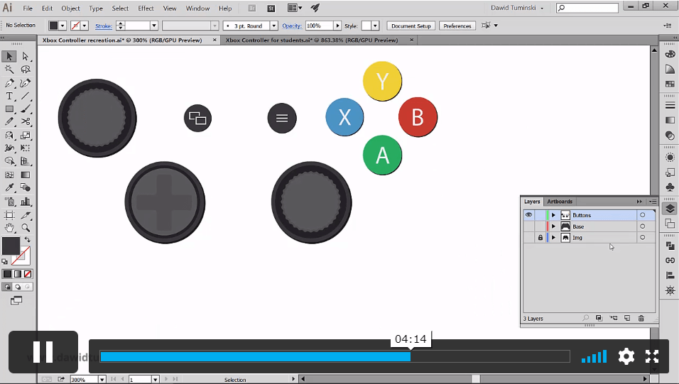Open the Effect menu
Viewport: 679px width, 384px height.
point(146,9)
